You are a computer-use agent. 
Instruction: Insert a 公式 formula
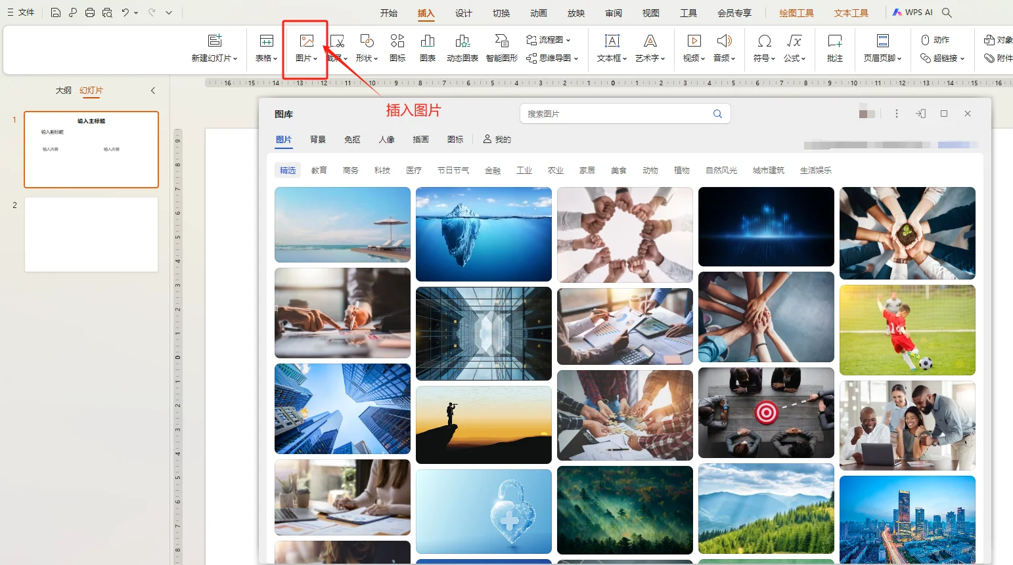pyautogui.click(x=795, y=49)
